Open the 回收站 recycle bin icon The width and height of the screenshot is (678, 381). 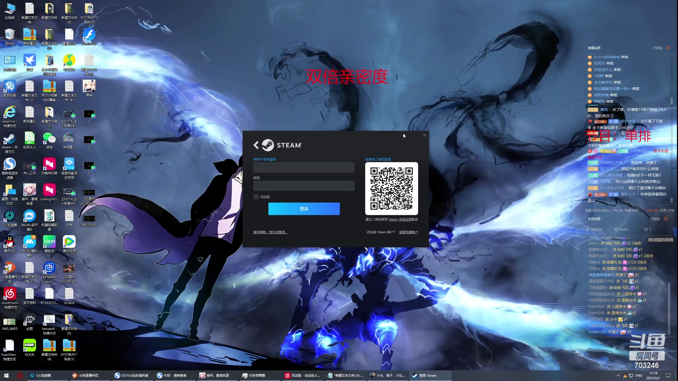[x=10, y=37]
